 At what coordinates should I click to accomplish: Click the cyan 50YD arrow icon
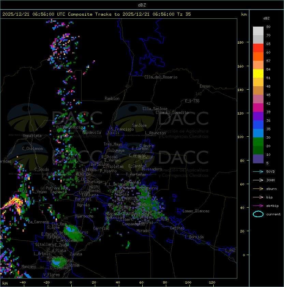coord(258,171)
